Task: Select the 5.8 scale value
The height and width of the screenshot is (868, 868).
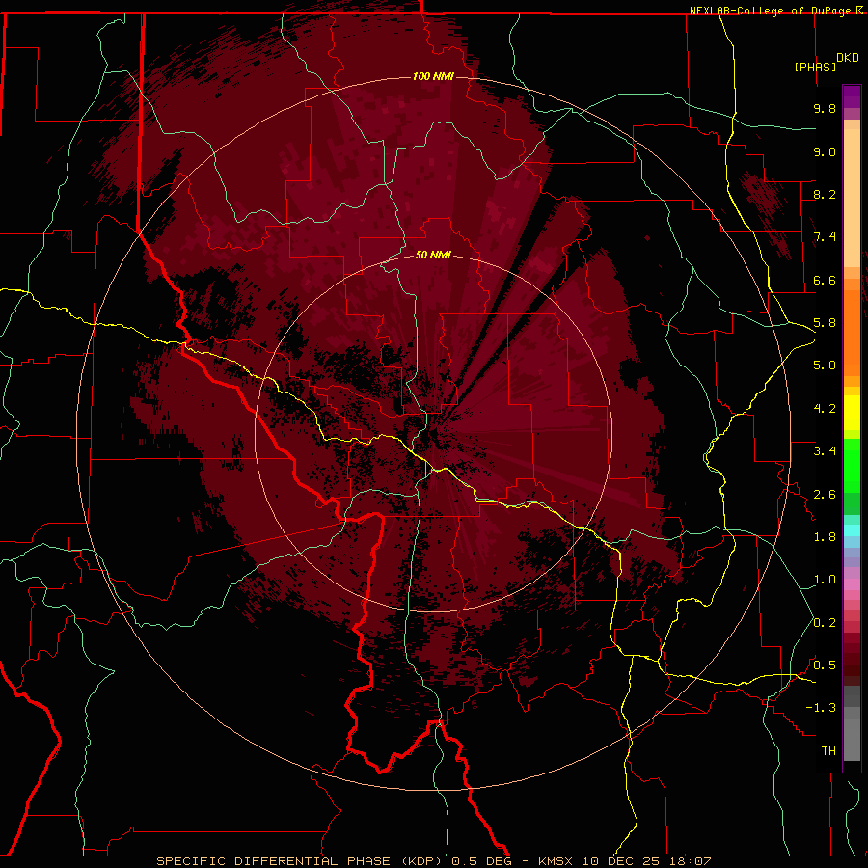Action: tap(825, 323)
